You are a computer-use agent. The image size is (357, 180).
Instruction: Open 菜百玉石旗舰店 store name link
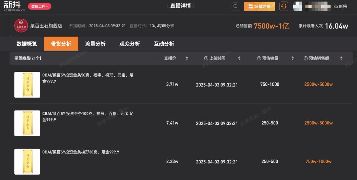(x=46, y=26)
